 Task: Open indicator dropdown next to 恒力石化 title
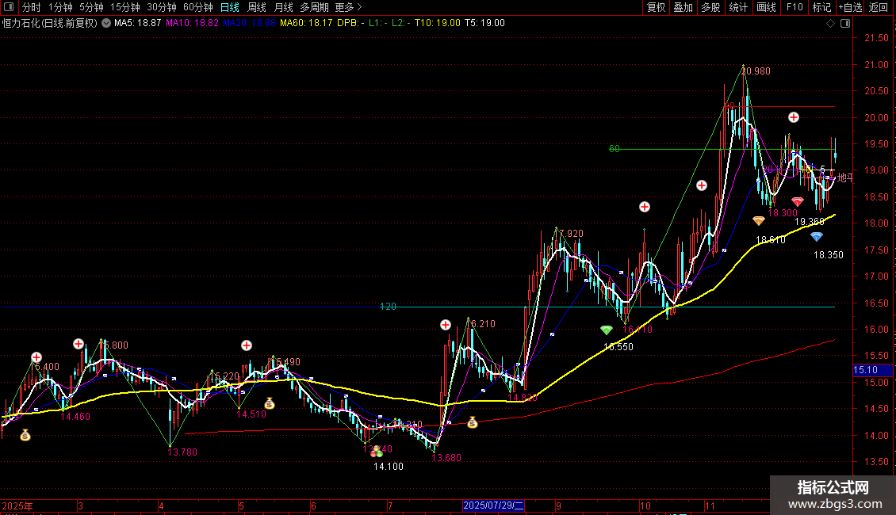[106, 23]
